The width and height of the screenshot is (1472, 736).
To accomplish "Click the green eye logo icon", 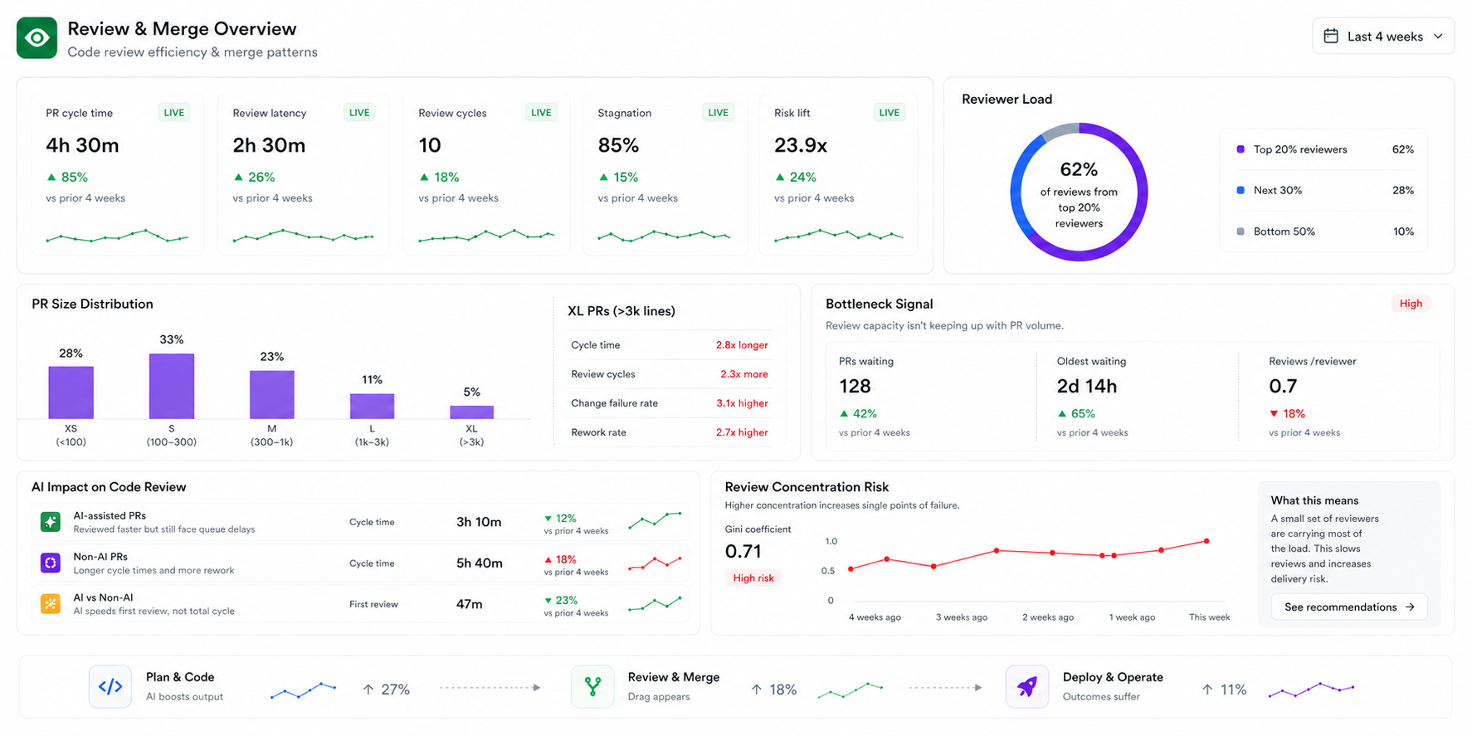I will [37, 38].
